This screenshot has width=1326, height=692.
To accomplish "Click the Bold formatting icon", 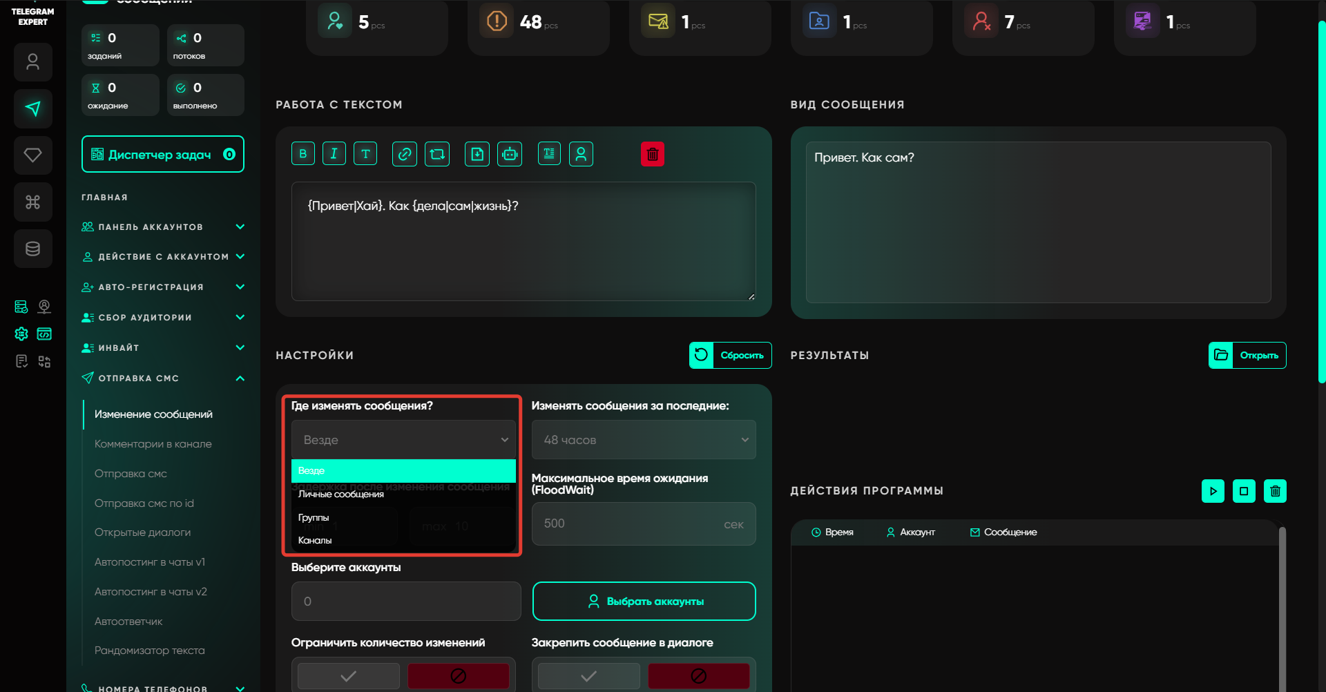I will [x=302, y=154].
